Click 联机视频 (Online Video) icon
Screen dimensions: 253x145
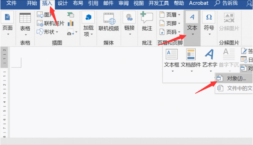(x=109, y=22)
